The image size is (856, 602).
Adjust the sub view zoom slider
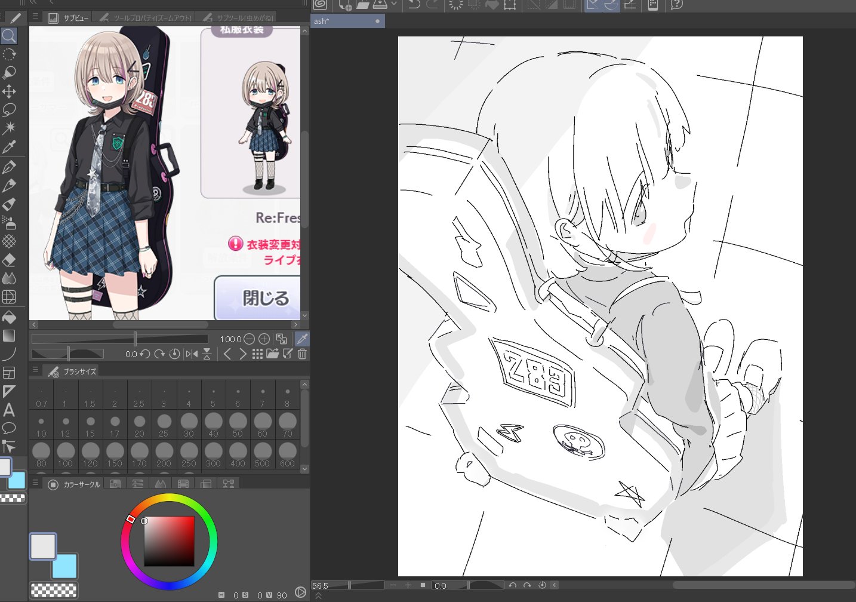point(119,339)
